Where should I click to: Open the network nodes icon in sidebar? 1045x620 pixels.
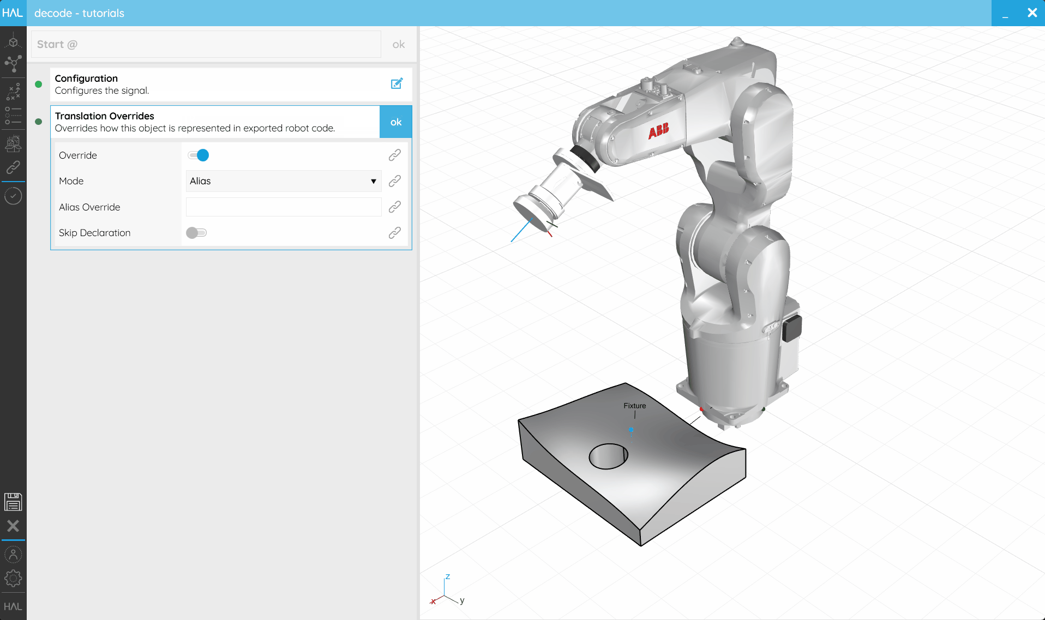click(13, 64)
